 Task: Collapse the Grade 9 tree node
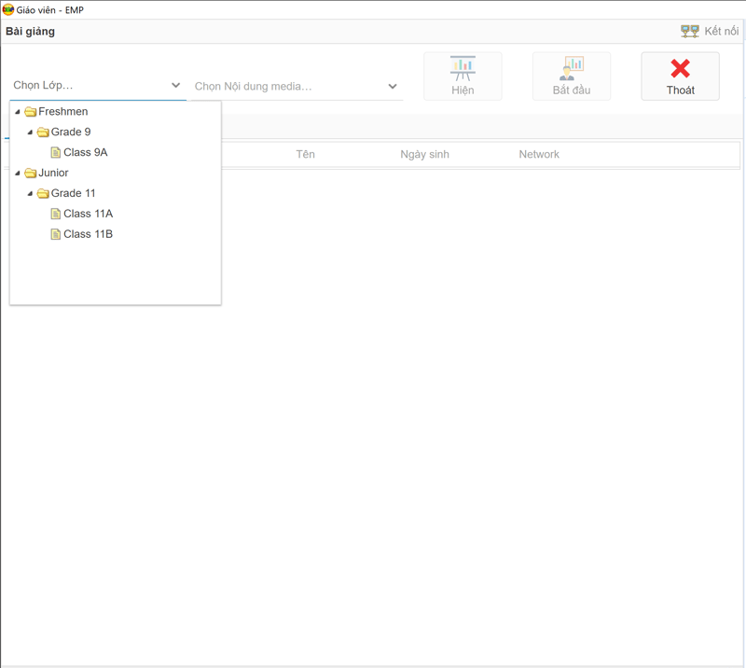coord(30,132)
